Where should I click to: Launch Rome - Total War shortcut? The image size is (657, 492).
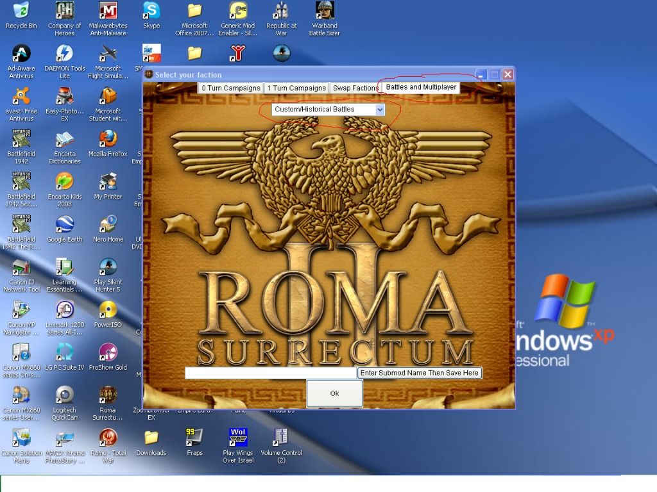coord(108,438)
